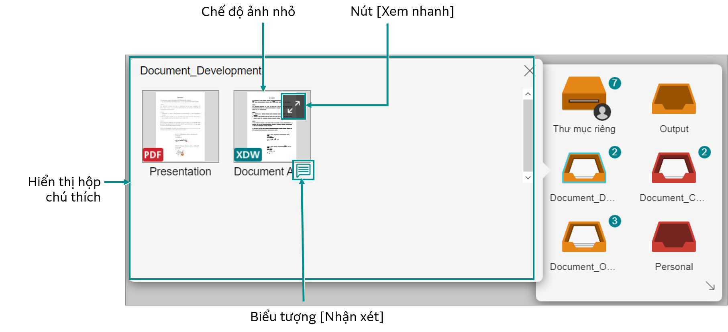Click the scrollbar up arrow
The image size is (728, 332).
point(528,94)
